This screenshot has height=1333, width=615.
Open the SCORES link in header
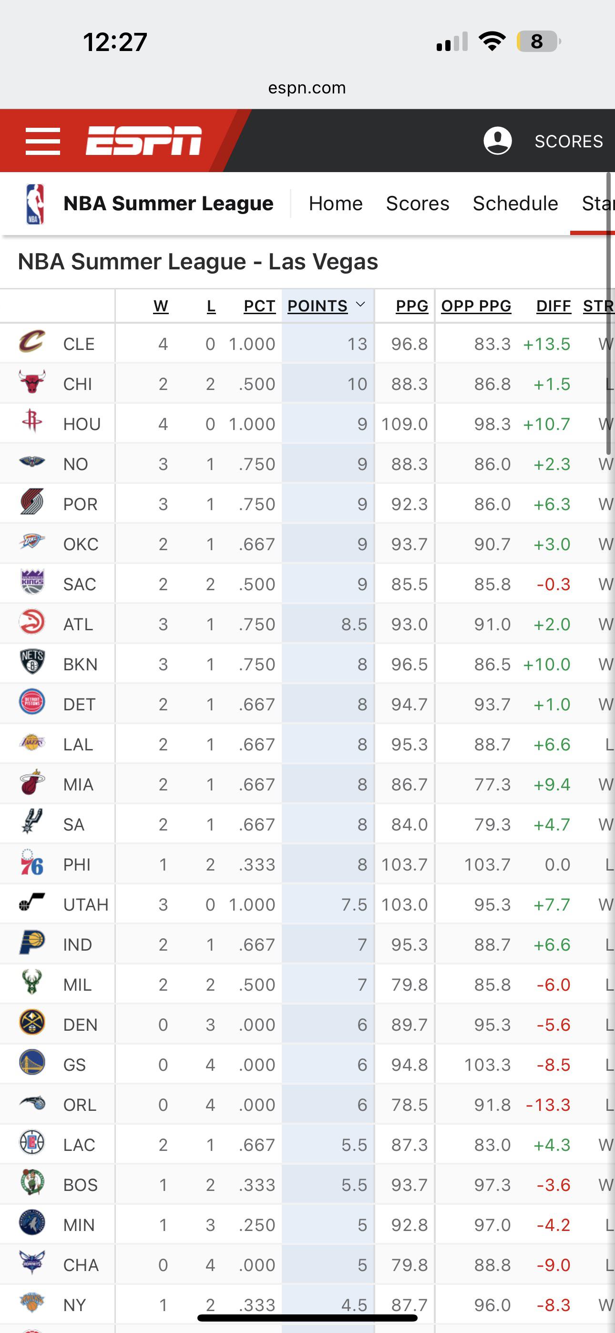click(568, 141)
